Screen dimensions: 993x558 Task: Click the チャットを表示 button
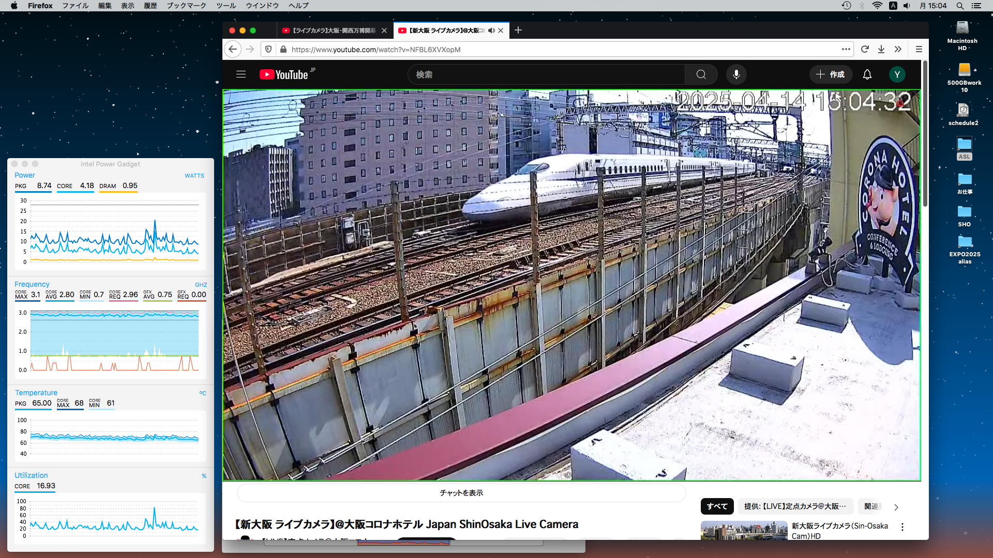461,493
